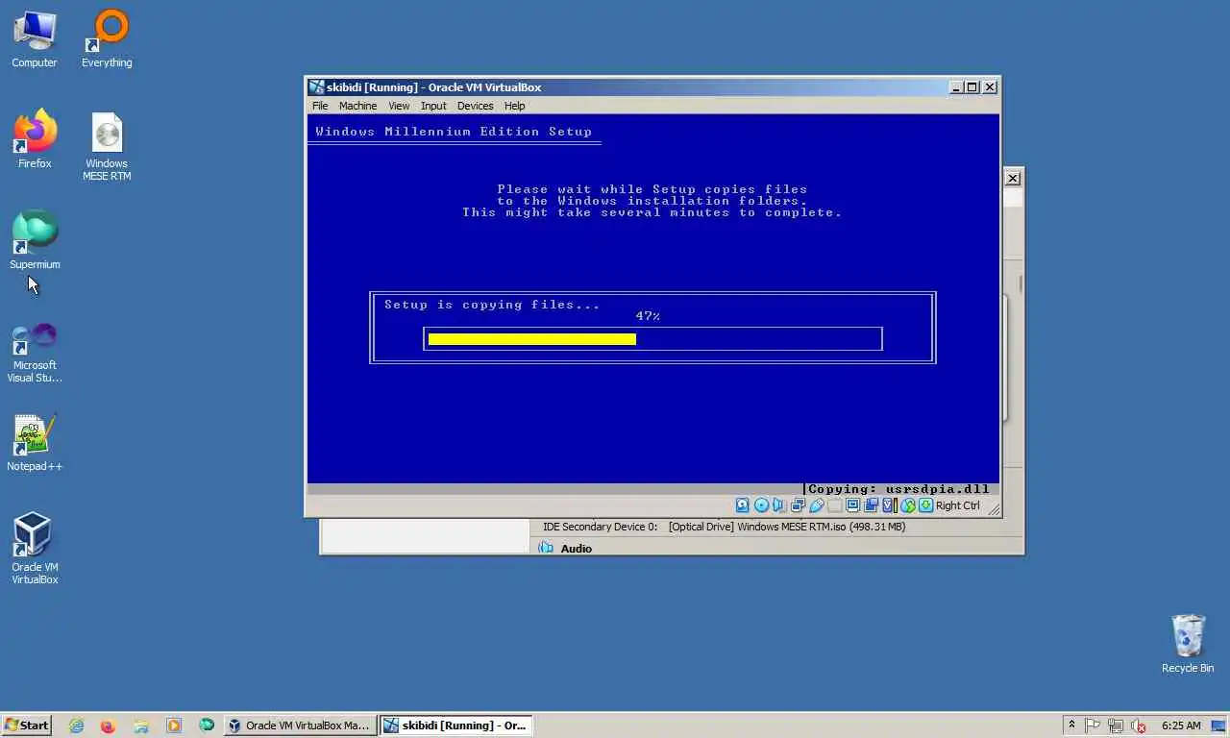This screenshot has width=1230, height=738.
Task: Open the Input menu
Action: [433, 106]
